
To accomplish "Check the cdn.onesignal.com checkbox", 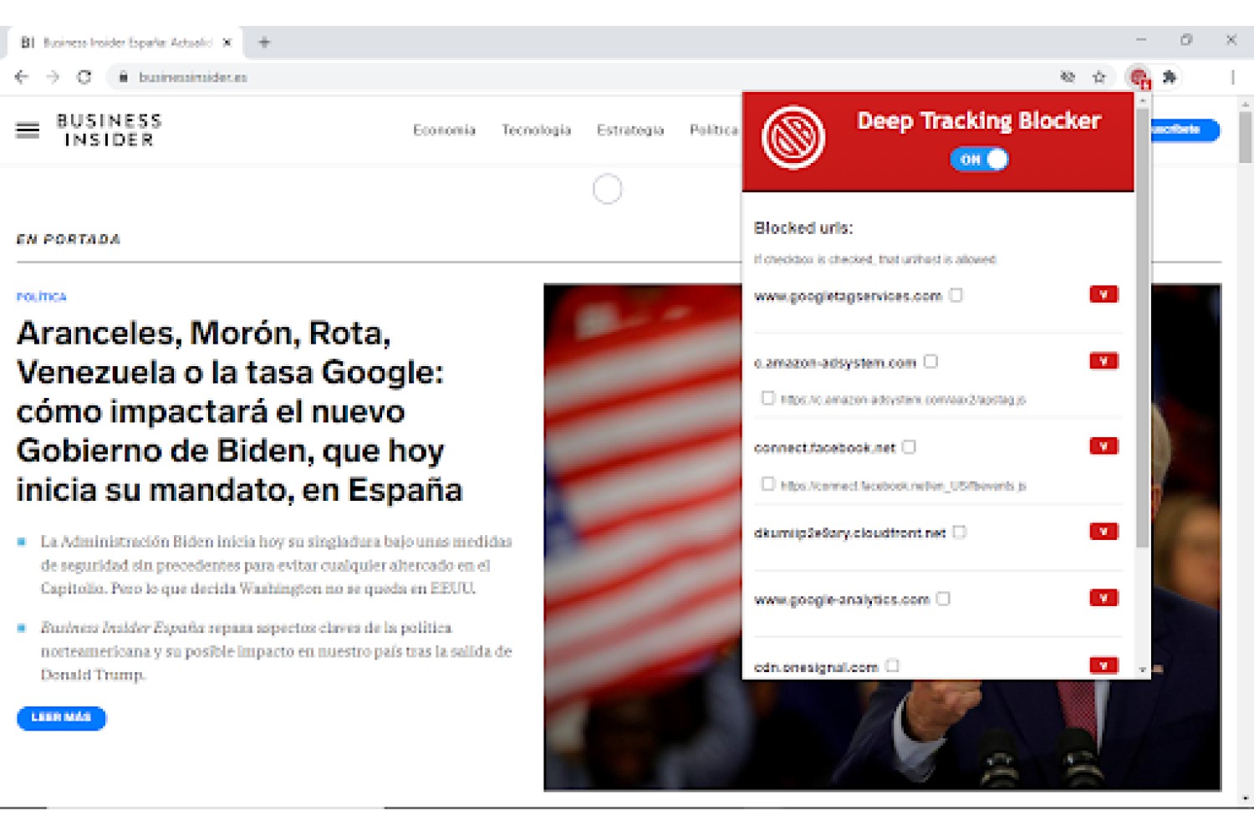I will click(x=893, y=665).
